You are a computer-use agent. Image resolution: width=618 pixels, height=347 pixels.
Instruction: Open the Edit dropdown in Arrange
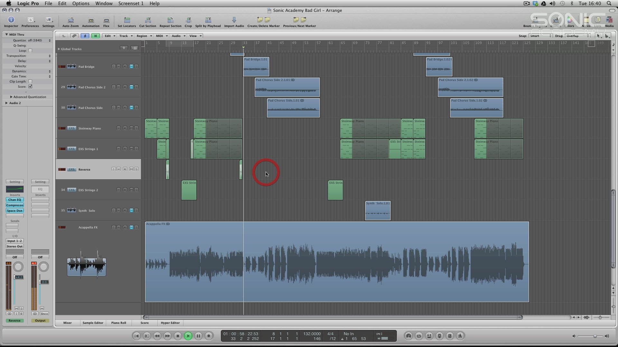pyautogui.click(x=110, y=36)
